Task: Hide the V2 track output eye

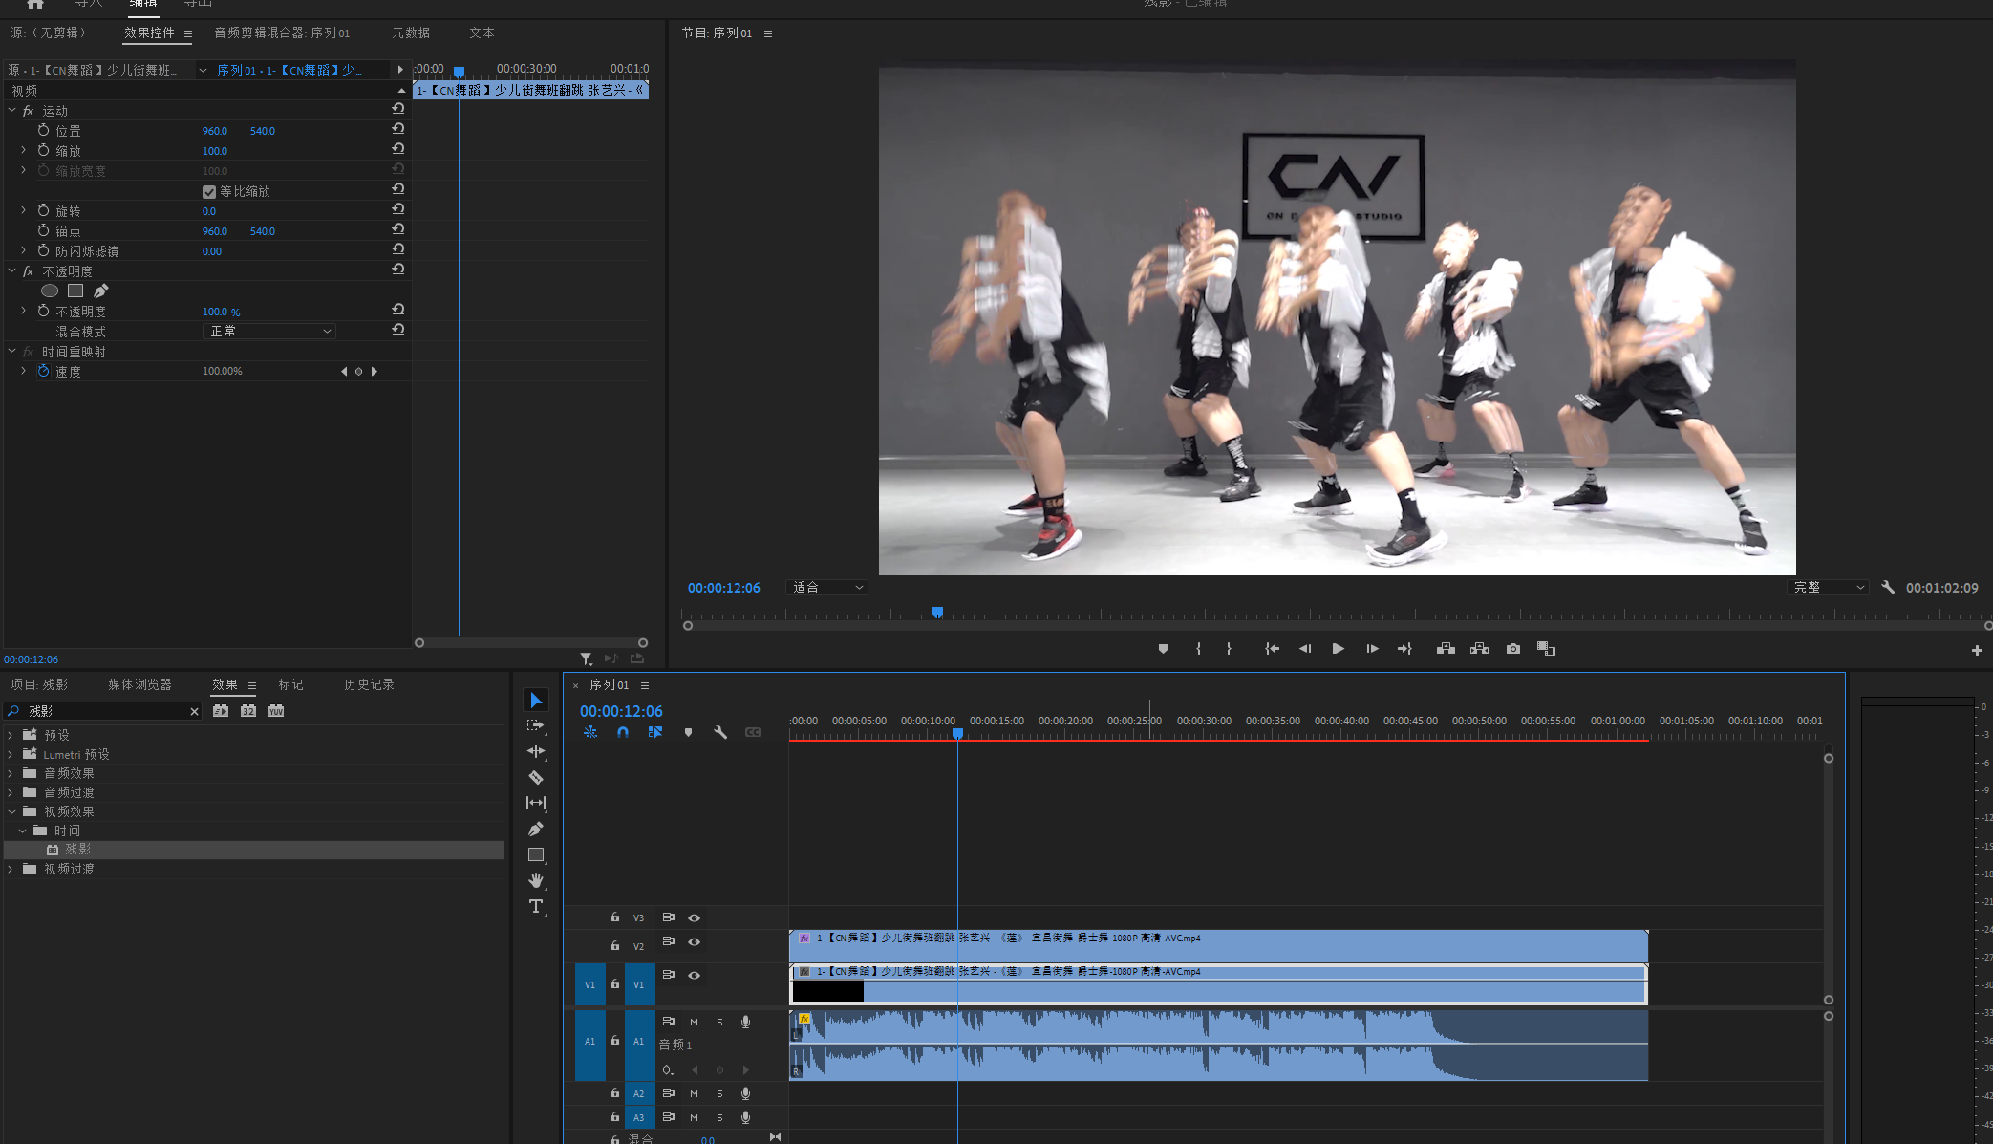Action: [695, 942]
